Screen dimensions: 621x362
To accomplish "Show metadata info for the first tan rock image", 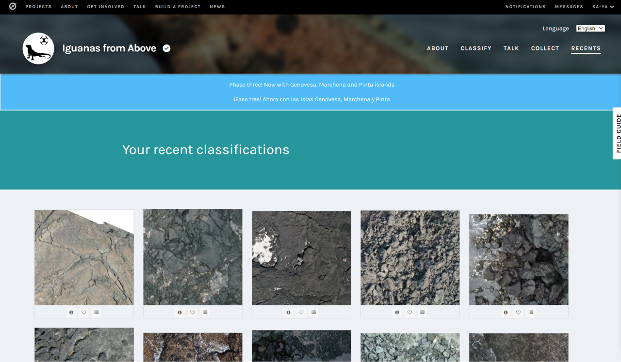I will 71,313.
